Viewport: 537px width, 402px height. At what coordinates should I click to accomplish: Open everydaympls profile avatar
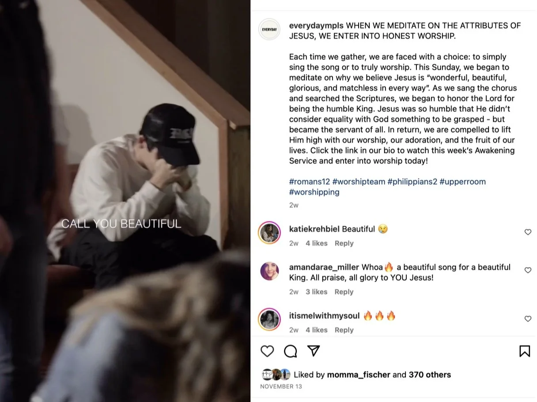click(x=269, y=30)
